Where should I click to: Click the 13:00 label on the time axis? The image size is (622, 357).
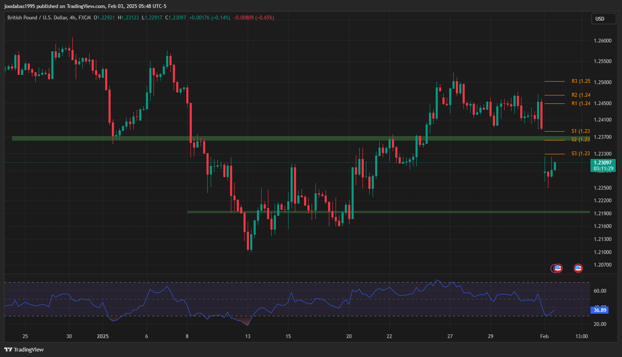coord(582,336)
